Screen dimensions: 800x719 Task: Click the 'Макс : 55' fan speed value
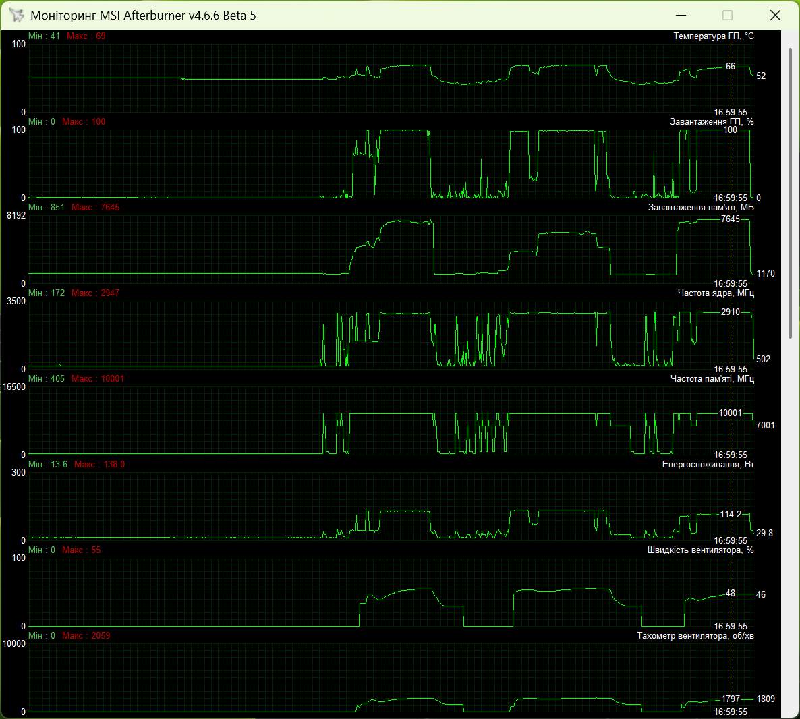click(x=81, y=550)
